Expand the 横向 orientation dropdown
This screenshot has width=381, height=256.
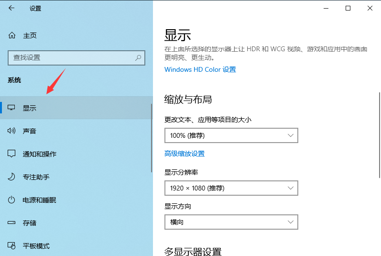click(231, 222)
